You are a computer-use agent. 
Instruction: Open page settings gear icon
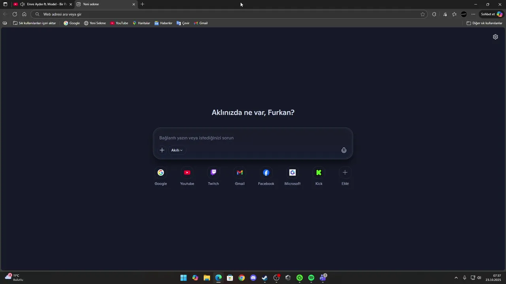(495, 37)
